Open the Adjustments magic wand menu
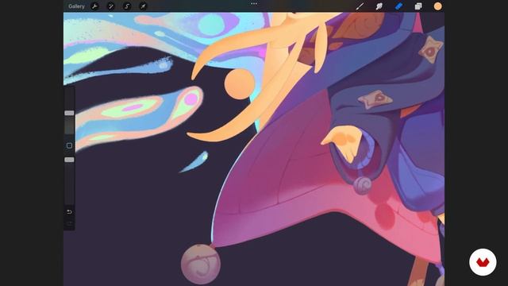 [111, 6]
